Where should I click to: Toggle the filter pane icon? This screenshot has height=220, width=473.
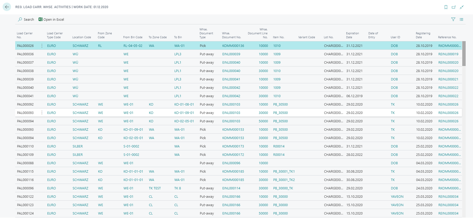[453, 19]
